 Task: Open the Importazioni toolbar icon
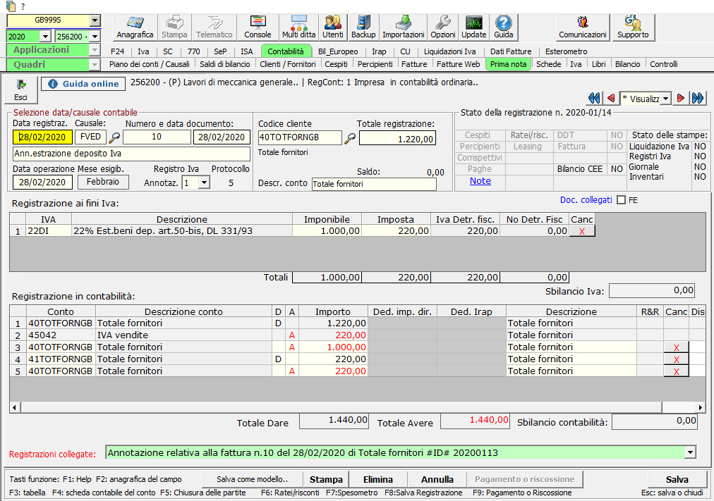pyautogui.click(x=404, y=27)
